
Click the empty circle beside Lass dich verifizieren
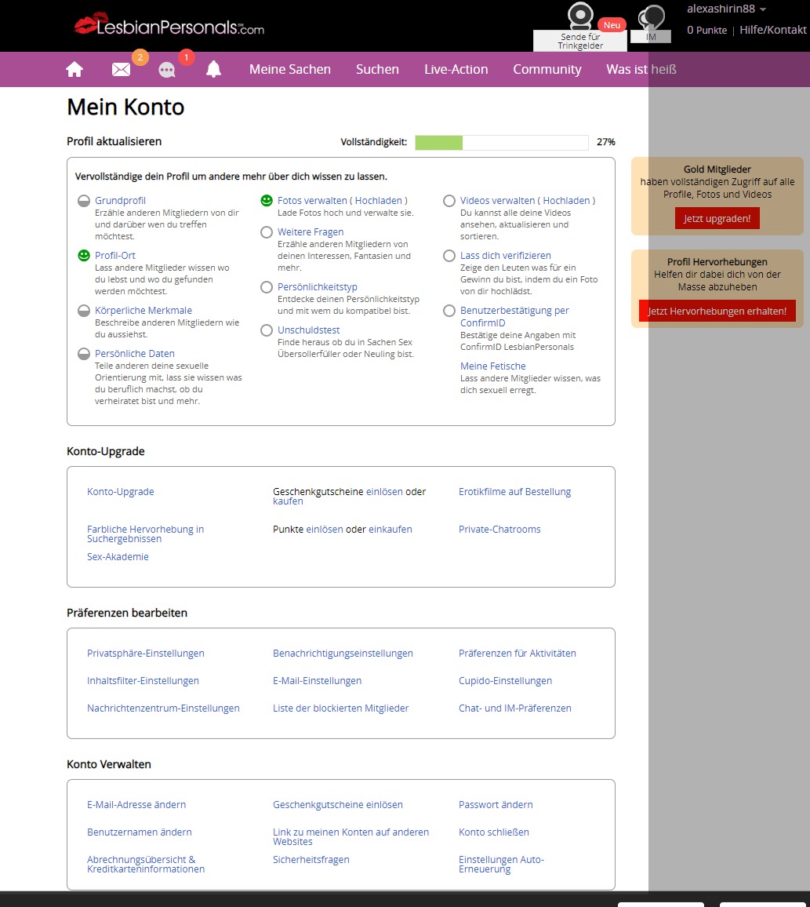click(x=449, y=255)
